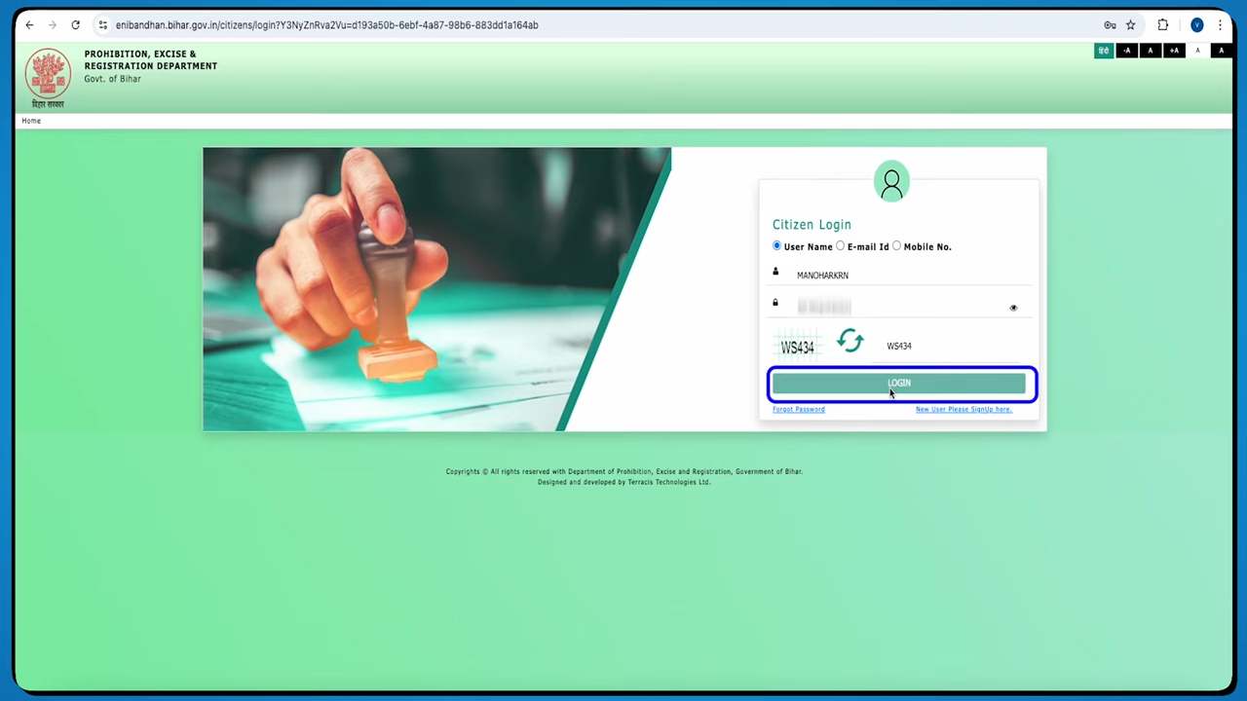1247x701 pixels.
Task: Go to Home in the navigation bar
Action: click(x=31, y=121)
